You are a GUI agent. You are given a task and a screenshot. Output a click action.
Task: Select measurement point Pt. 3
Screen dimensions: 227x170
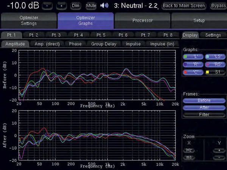point(56,35)
